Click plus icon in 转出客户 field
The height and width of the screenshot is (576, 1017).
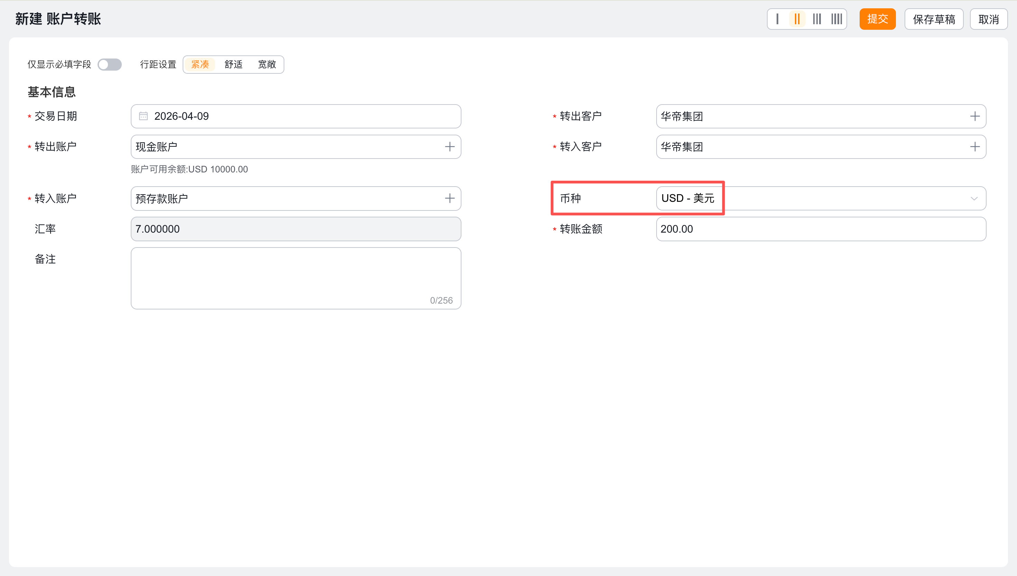point(974,116)
